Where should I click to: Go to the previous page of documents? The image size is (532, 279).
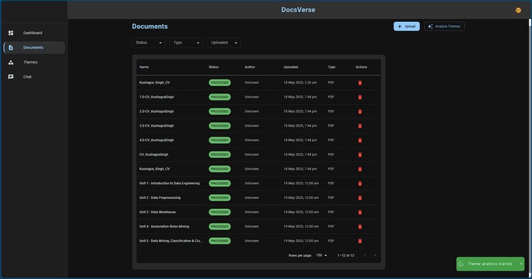(x=365, y=256)
